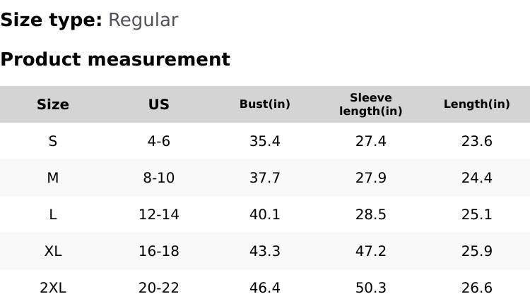Viewport: 530px width, 306px height.
Task: Select the "Regular" size type value
Action: (143, 20)
